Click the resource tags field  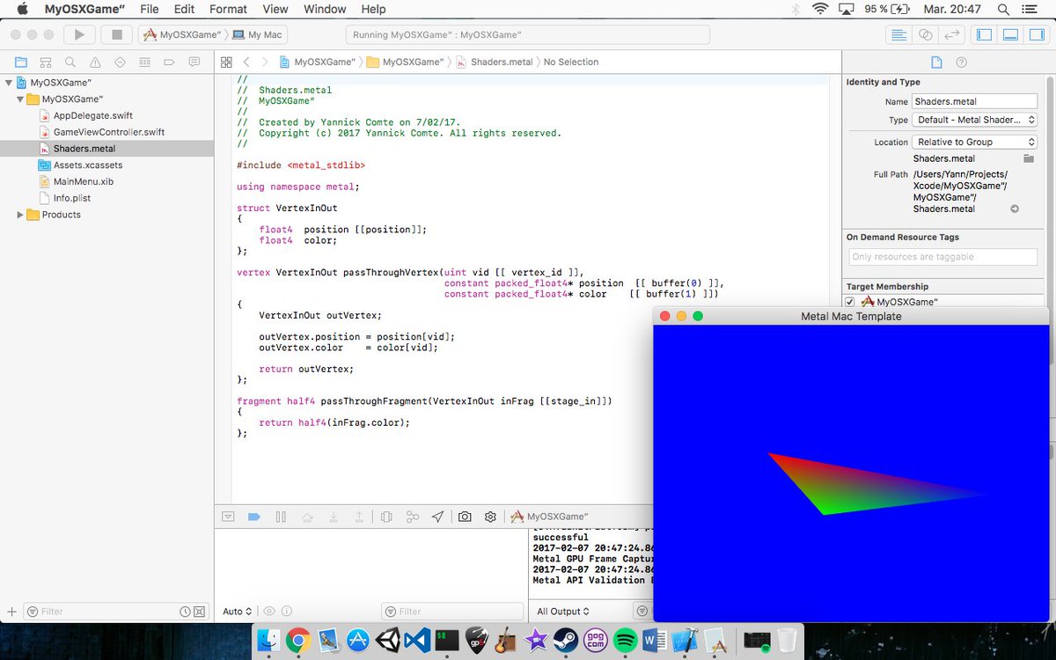(x=942, y=257)
